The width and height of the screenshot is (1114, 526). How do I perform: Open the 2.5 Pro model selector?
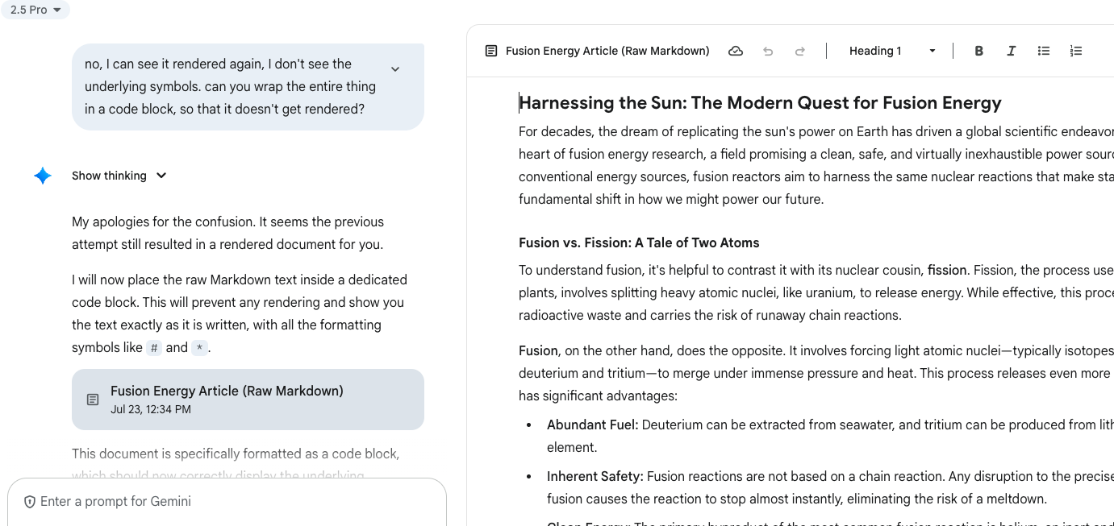(35, 10)
